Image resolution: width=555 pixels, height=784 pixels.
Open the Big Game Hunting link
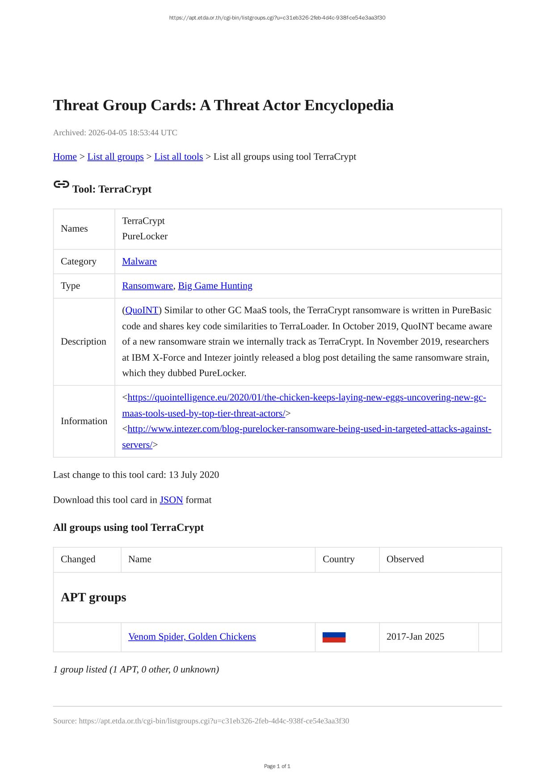[x=215, y=286]
